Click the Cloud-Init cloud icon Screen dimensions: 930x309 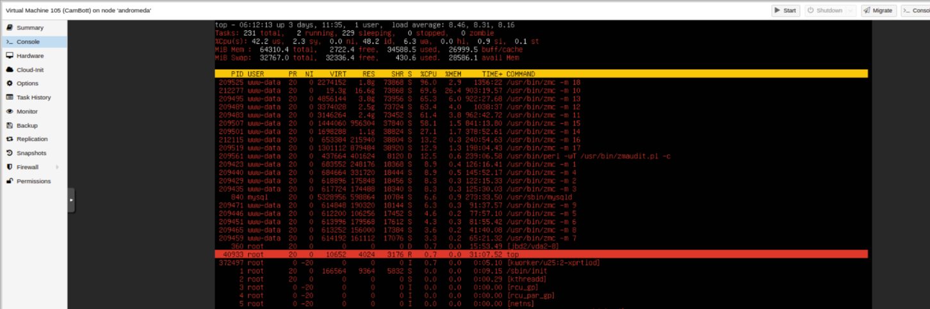10,70
